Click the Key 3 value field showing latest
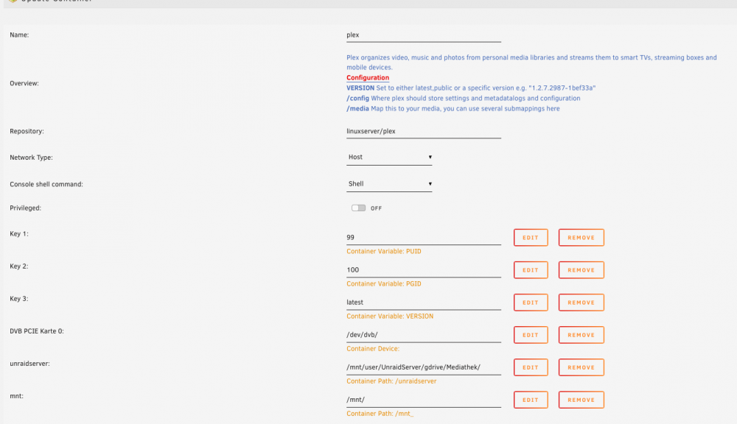The height and width of the screenshot is (424, 737). pyautogui.click(x=424, y=303)
